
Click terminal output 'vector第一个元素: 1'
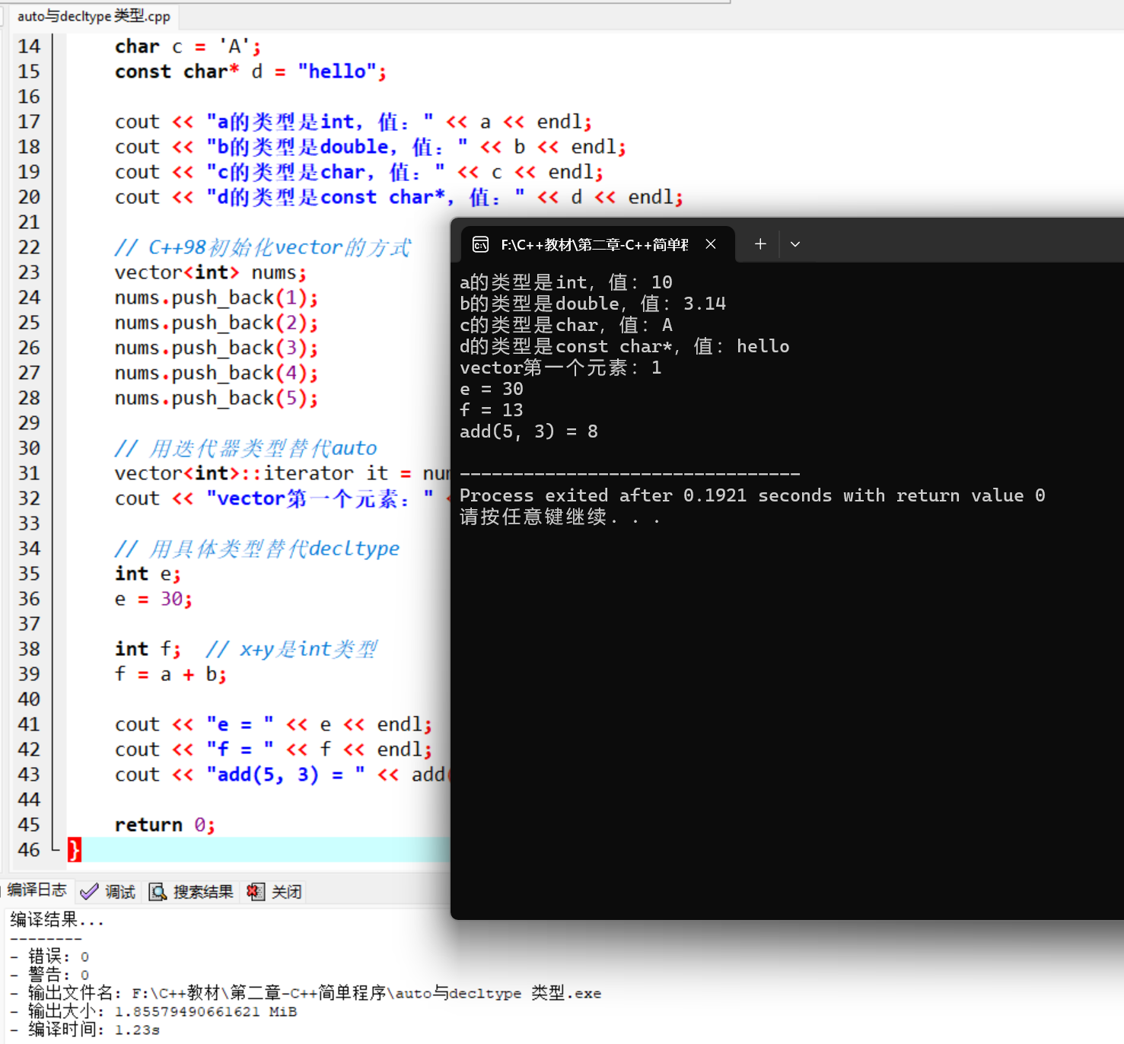point(561,368)
